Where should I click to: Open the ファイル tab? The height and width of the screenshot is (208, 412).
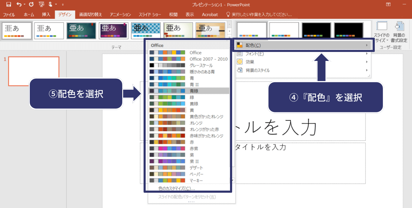click(9, 14)
